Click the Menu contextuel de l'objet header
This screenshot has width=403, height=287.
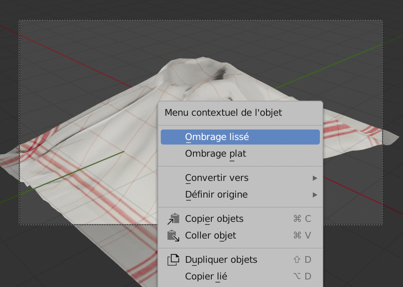click(x=223, y=112)
